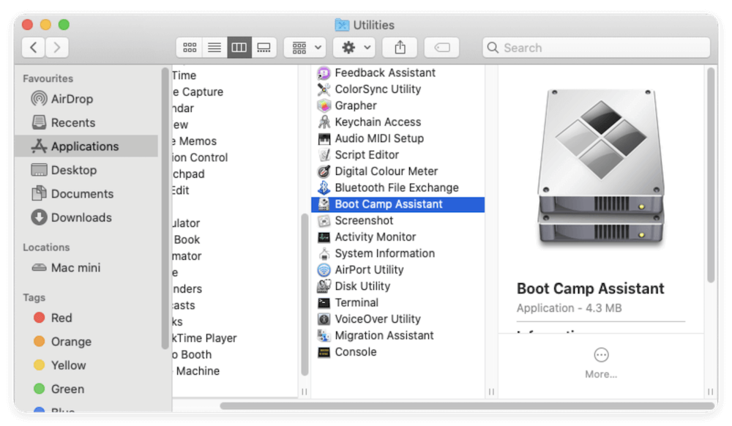Switch to icon view mode

tap(190, 47)
